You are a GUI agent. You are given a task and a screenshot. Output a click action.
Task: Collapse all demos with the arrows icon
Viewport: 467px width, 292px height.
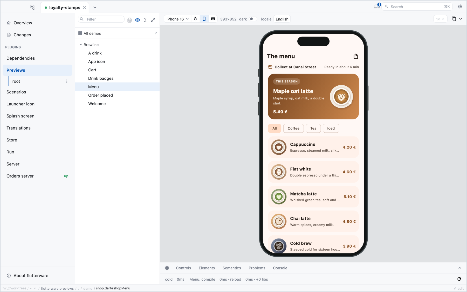click(145, 20)
